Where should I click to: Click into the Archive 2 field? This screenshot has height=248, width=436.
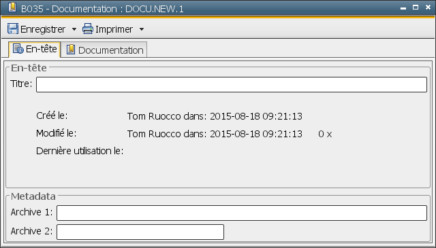pos(140,232)
